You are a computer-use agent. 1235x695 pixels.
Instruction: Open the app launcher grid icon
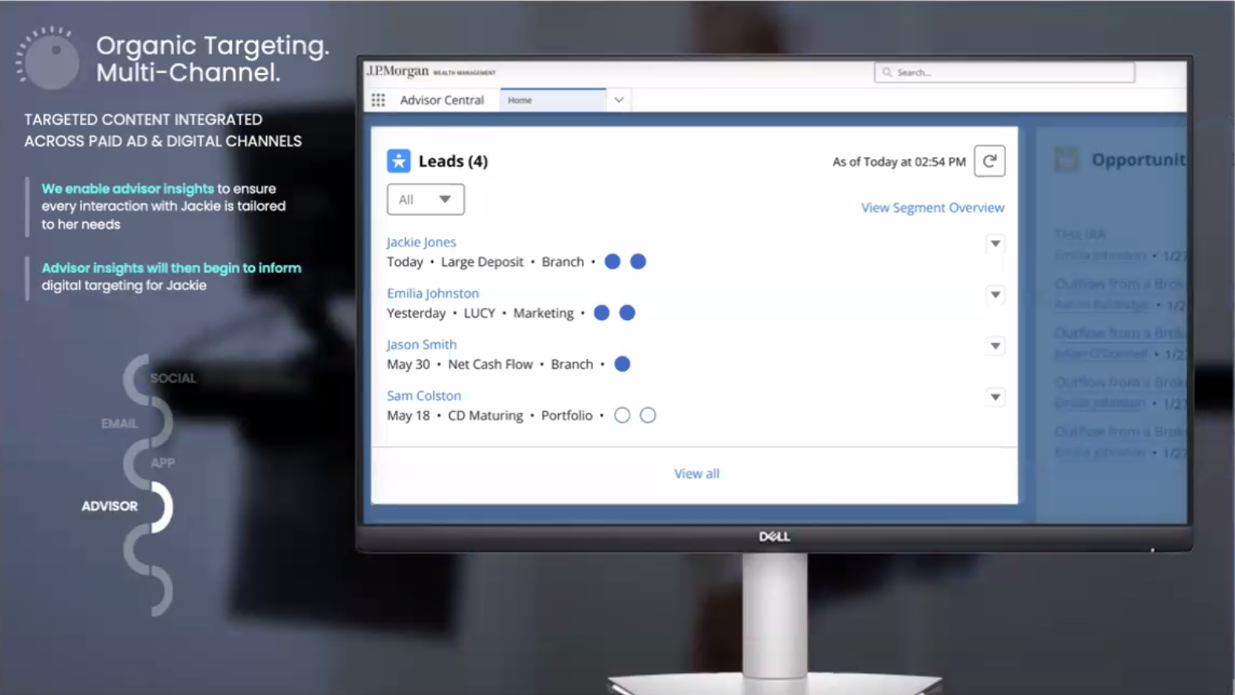click(x=378, y=100)
